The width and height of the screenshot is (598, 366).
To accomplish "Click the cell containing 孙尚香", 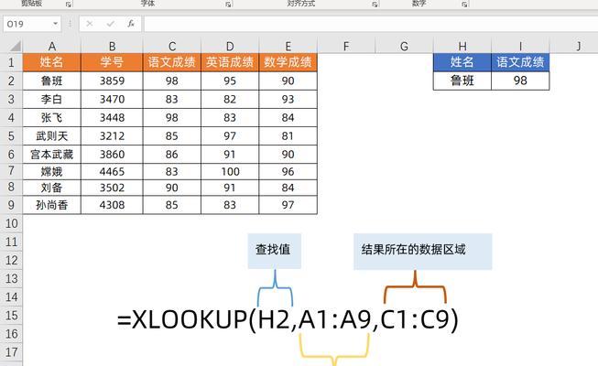I will 52,205.
